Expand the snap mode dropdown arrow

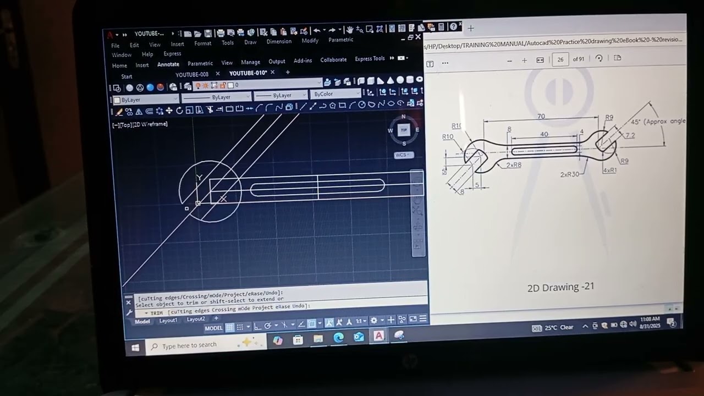click(x=248, y=327)
